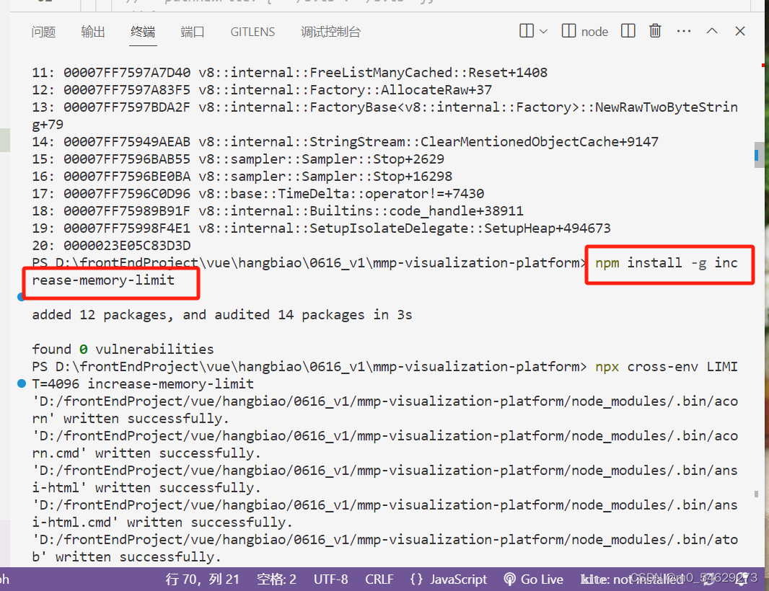Toggle the 空格: 2 indentation setting
Image resolution: width=769 pixels, height=591 pixels.
point(276,579)
